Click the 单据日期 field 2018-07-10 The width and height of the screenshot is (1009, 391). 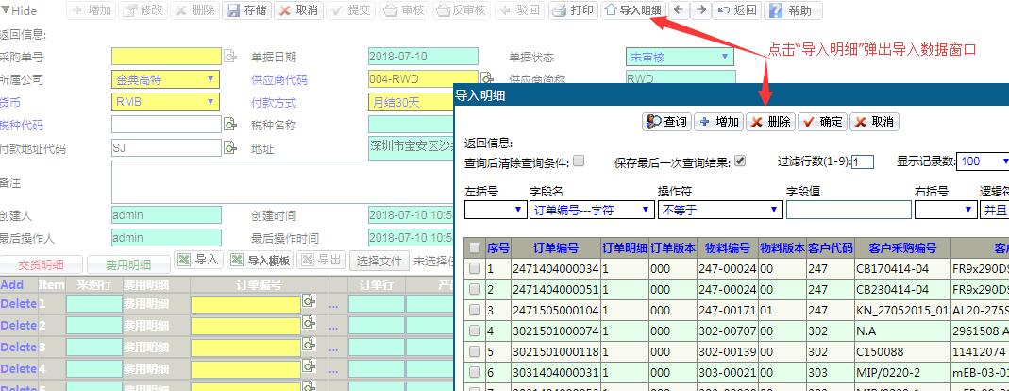click(x=423, y=57)
